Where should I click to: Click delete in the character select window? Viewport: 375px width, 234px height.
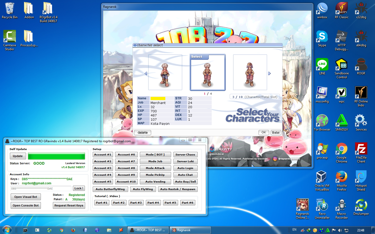click(x=142, y=133)
